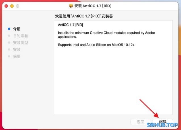Click the blue bullet beside 介绍

(x=9, y=29)
